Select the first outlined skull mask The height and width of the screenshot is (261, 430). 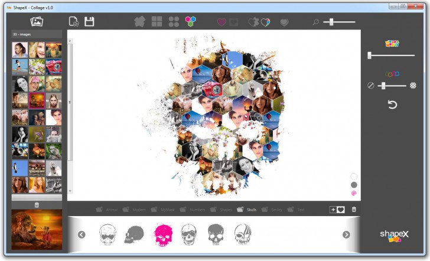click(107, 234)
